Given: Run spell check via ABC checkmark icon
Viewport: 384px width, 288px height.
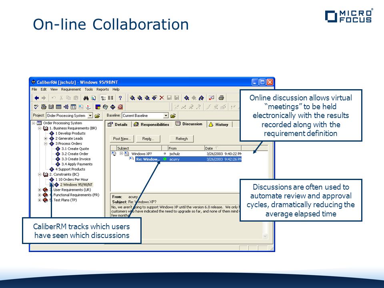Looking at the screenshot, I should (36, 107).
